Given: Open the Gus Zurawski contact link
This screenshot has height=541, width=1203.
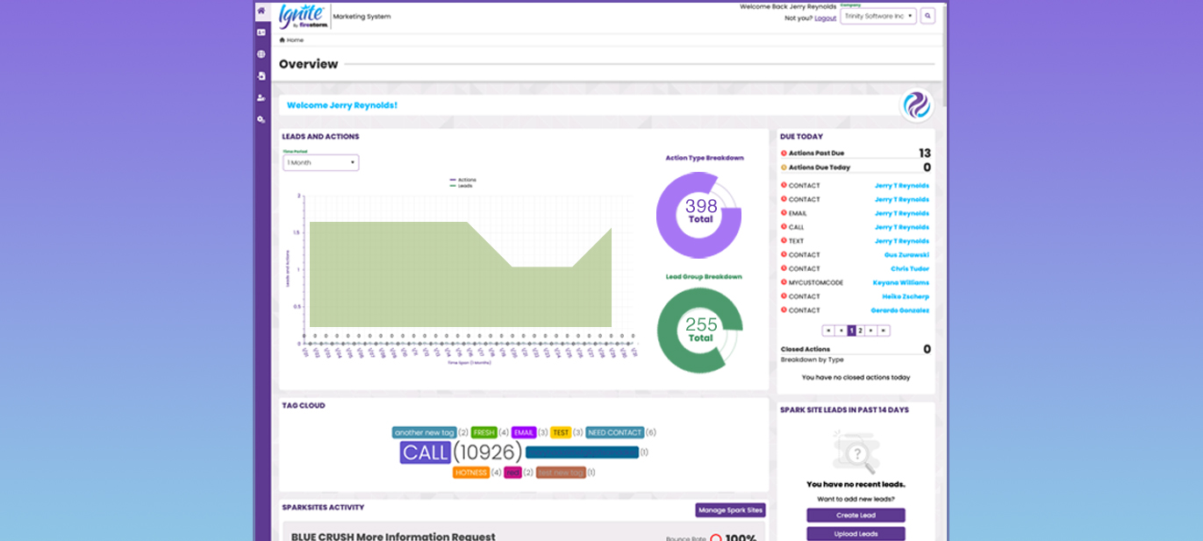Looking at the screenshot, I should point(906,255).
